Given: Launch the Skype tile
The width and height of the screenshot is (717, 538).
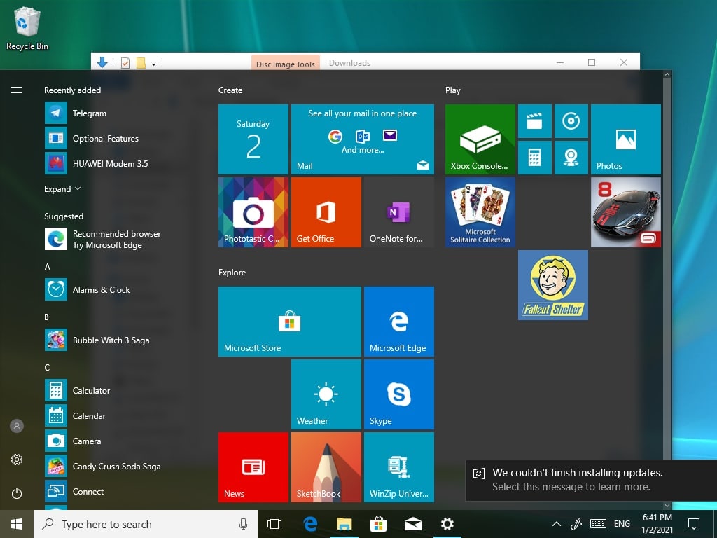Looking at the screenshot, I should (x=398, y=394).
